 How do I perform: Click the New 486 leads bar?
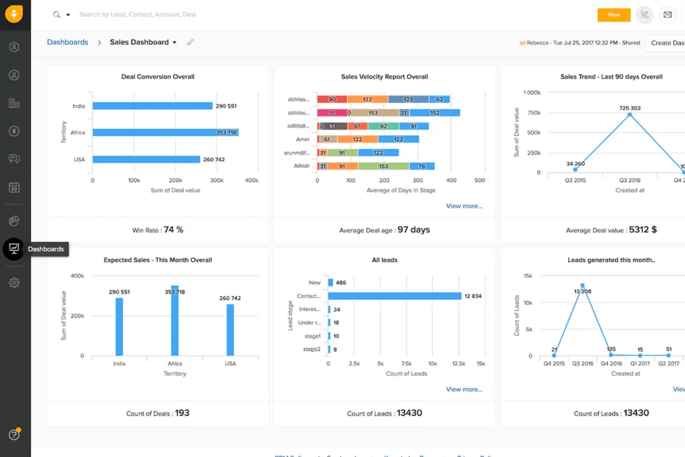click(330, 282)
